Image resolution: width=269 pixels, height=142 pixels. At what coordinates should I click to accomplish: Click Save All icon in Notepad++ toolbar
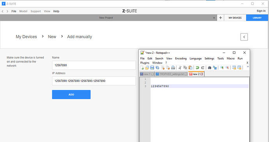pos(158,67)
